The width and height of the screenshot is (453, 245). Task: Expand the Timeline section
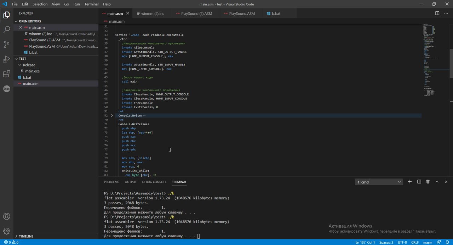26,236
